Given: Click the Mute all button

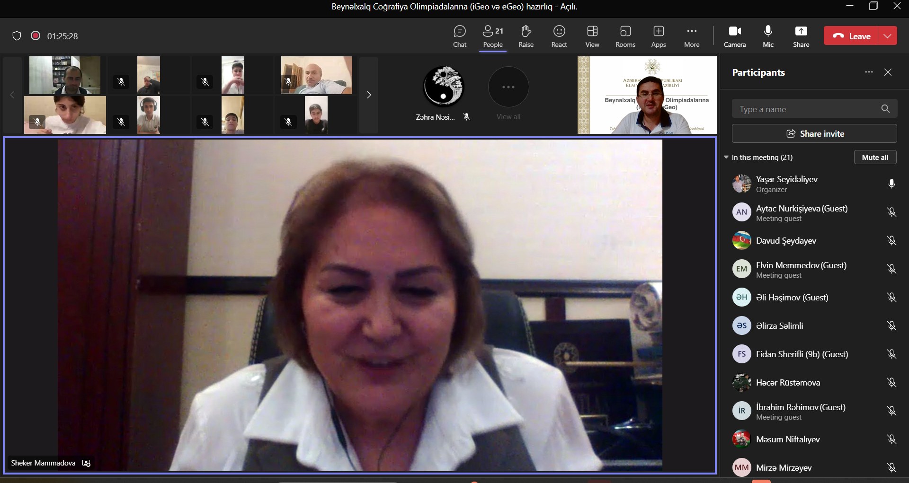Looking at the screenshot, I should pyautogui.click(x=874, y=158).
